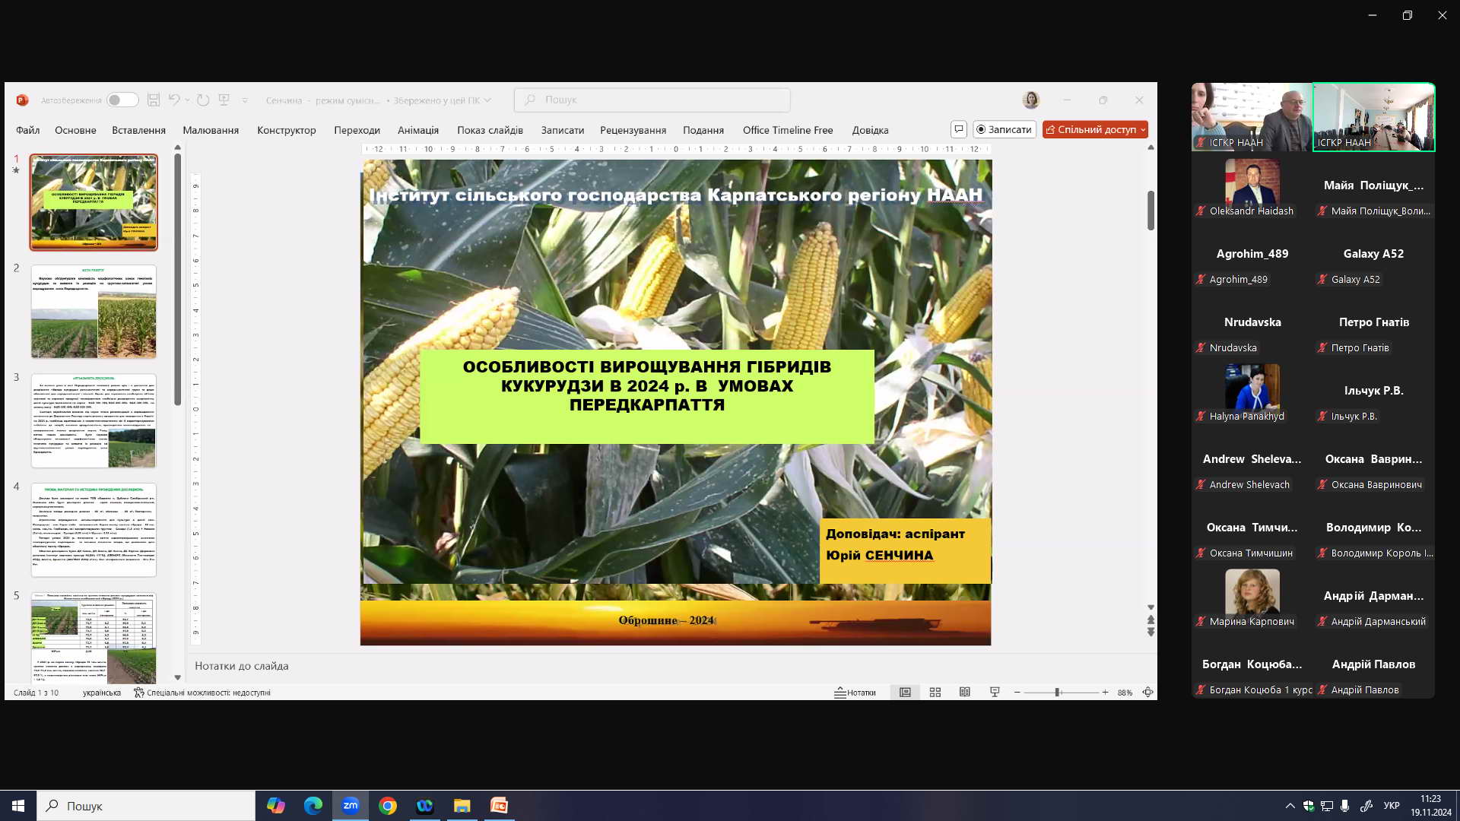Start slideshow from beginning icon in toolbar
This screenshot has height=821, width=1460.
[x=224, y=100]
